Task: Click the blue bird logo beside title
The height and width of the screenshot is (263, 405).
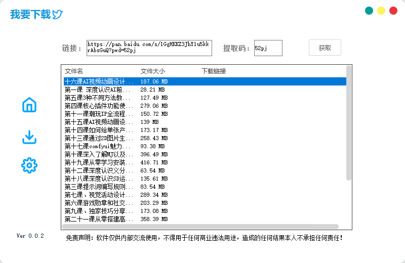Action: (x=58, y=15)
